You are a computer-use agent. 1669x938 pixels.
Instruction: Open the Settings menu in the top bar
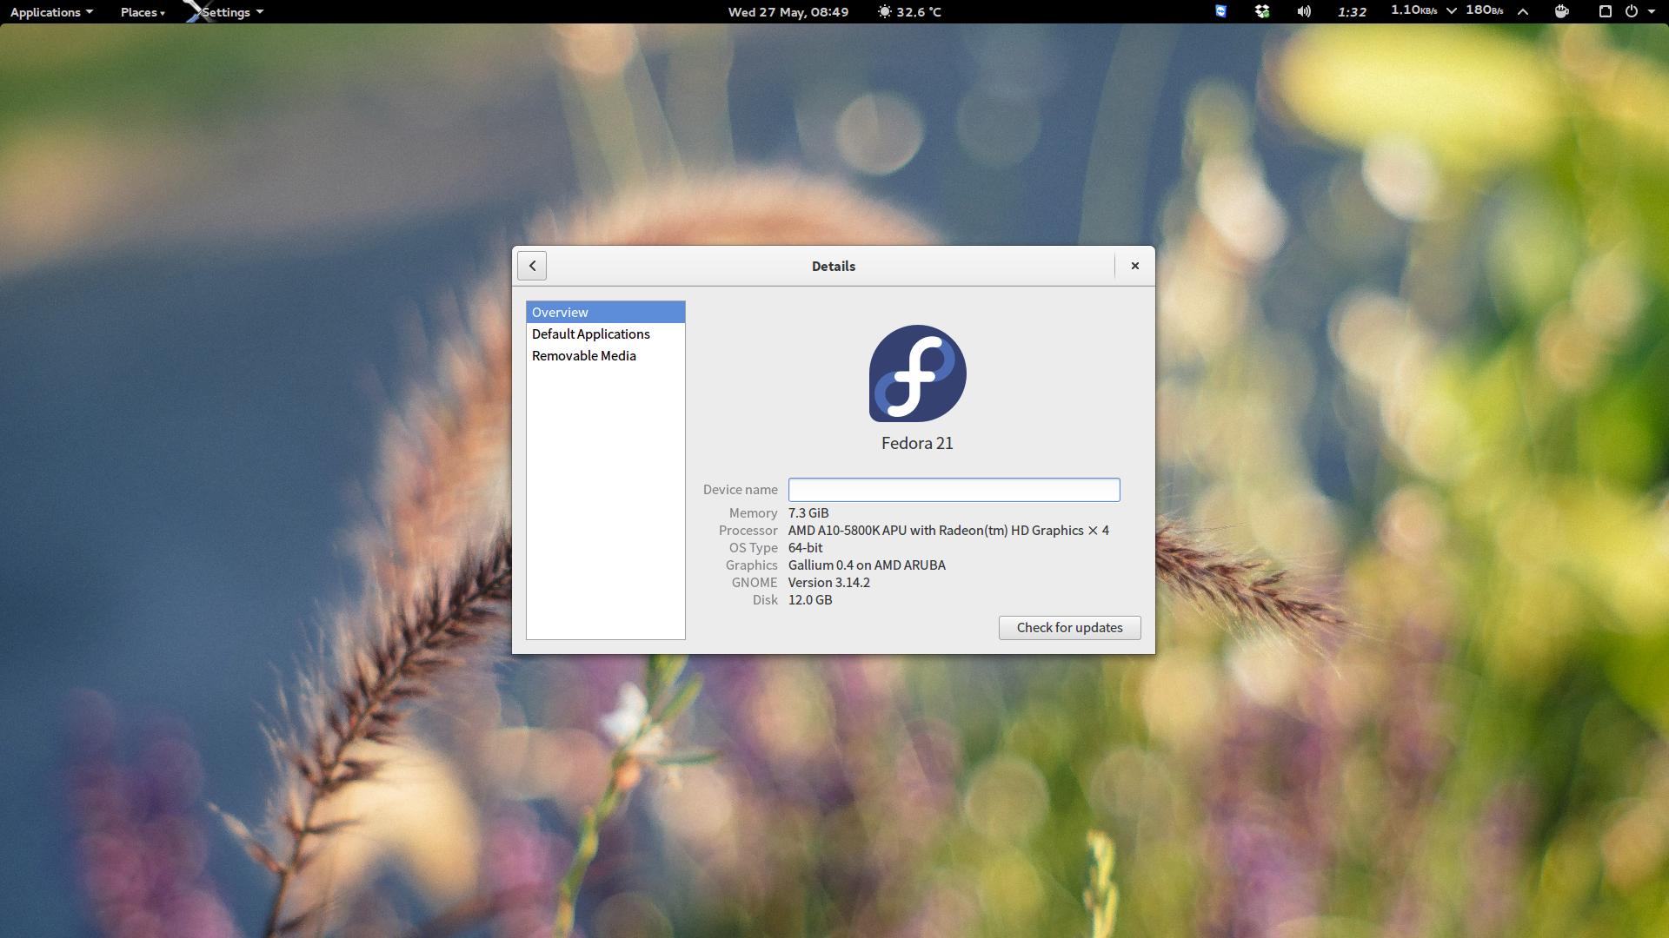[224, 12]
